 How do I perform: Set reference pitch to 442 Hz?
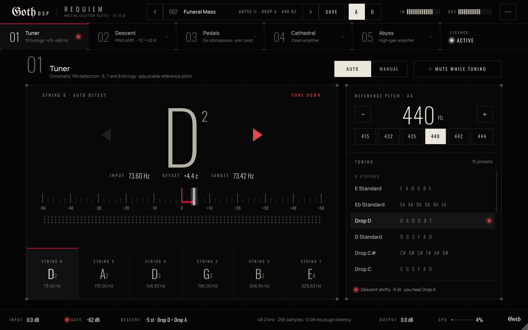[459, 136]
